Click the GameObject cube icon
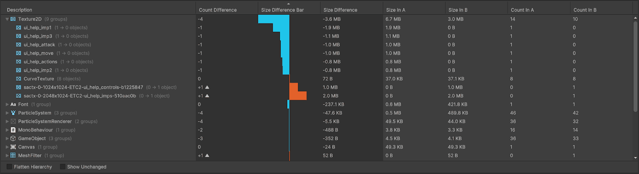 [x=13, y=139]
